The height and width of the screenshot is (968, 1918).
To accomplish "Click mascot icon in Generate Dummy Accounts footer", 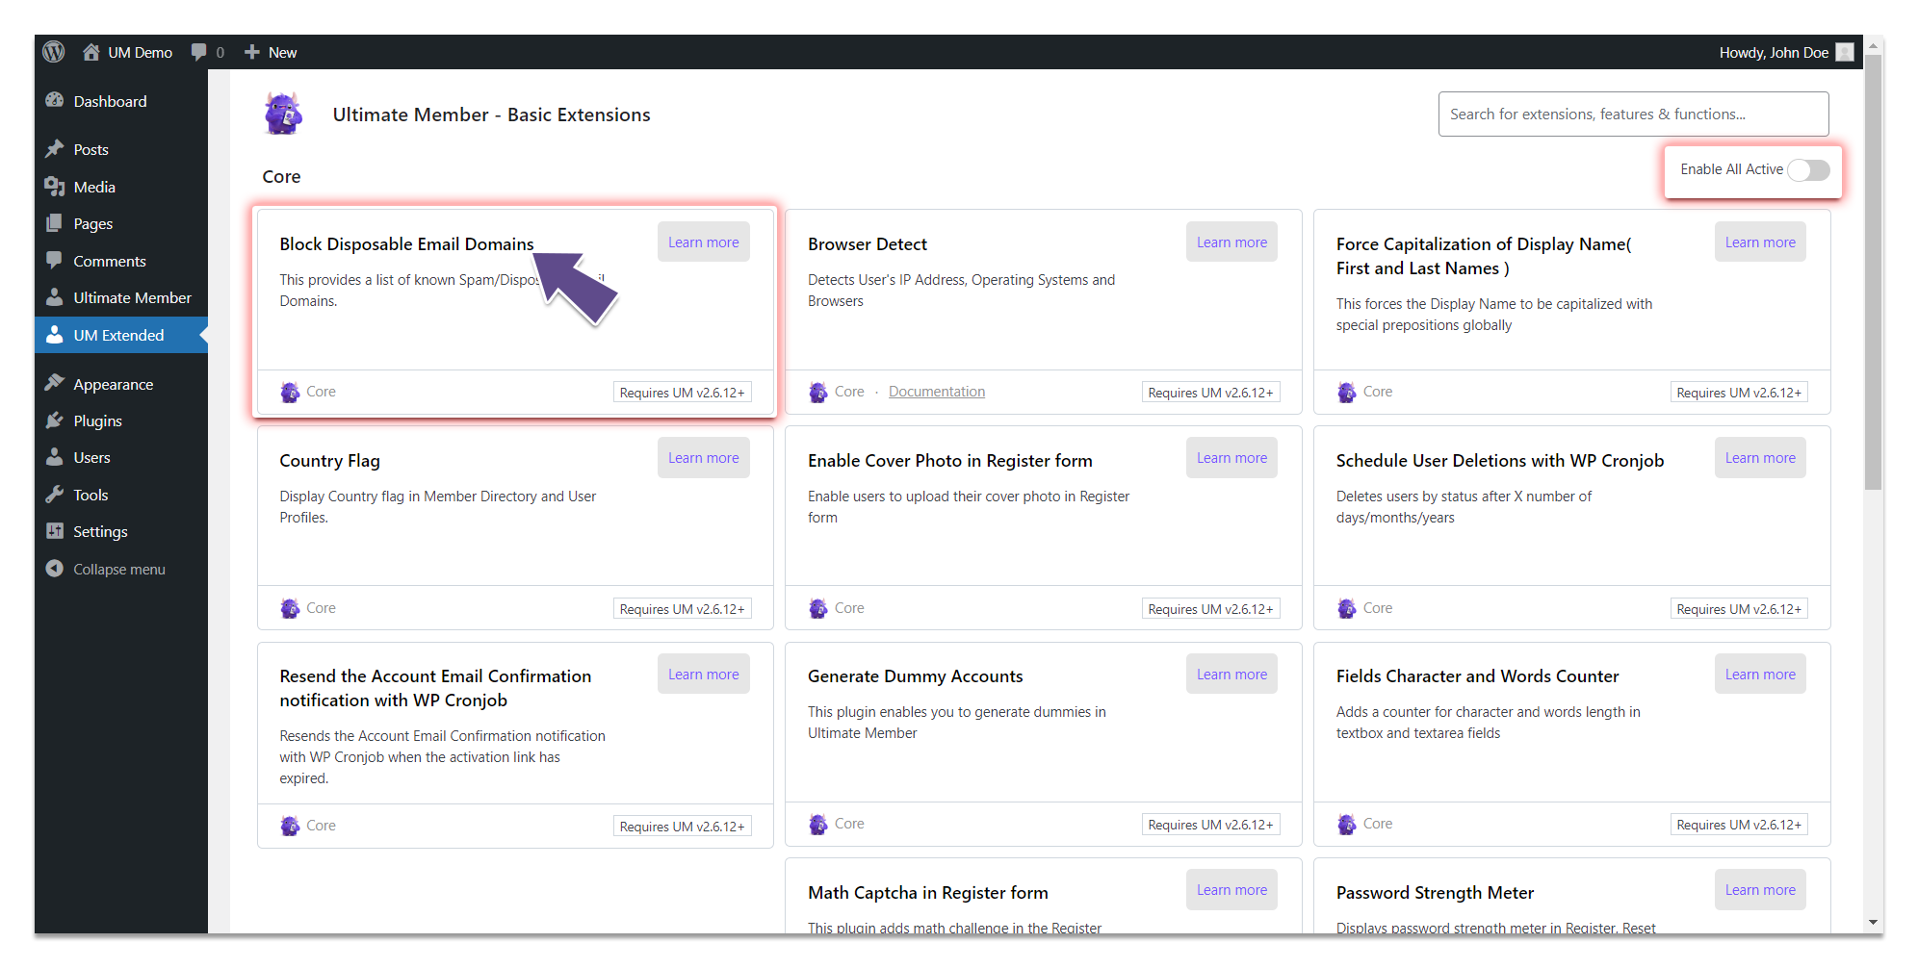I will click(x=818, y=824).
